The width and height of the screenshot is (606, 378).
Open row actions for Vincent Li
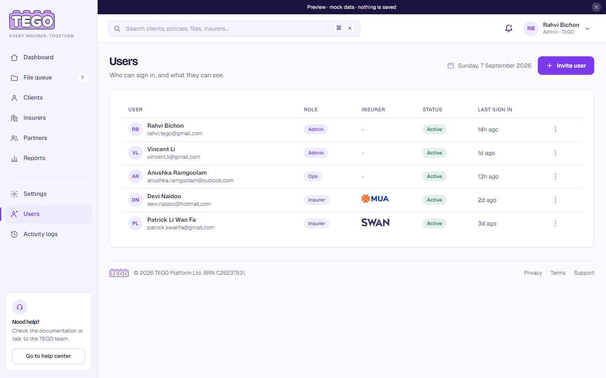pos(555,153)
